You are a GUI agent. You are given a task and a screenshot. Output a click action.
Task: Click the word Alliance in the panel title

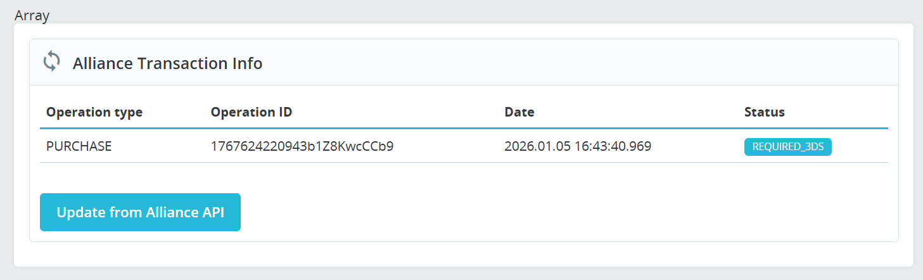(x=103, y=63)
